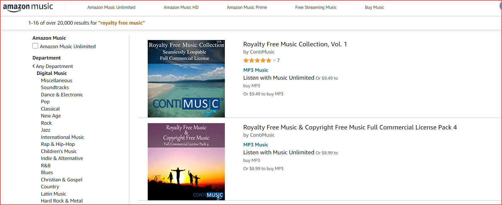Click the five-star rating icon
The width and height of the screenshot is (502, 205).
[x=257, y=60]
